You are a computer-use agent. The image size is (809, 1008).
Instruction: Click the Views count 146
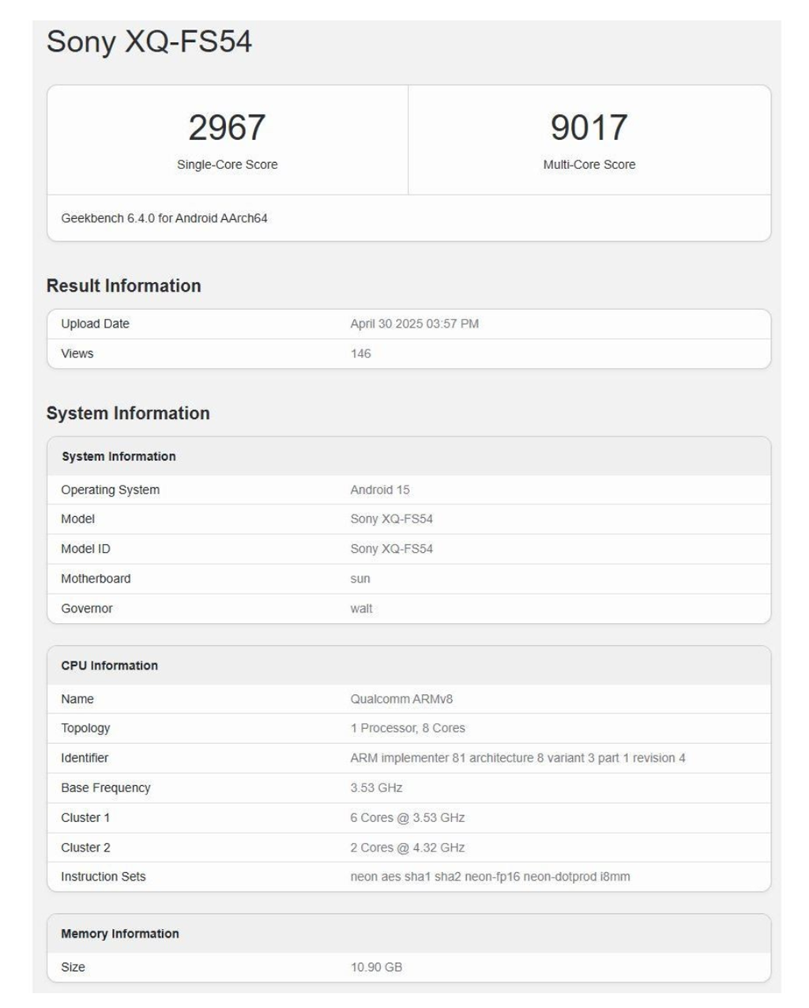360,353
